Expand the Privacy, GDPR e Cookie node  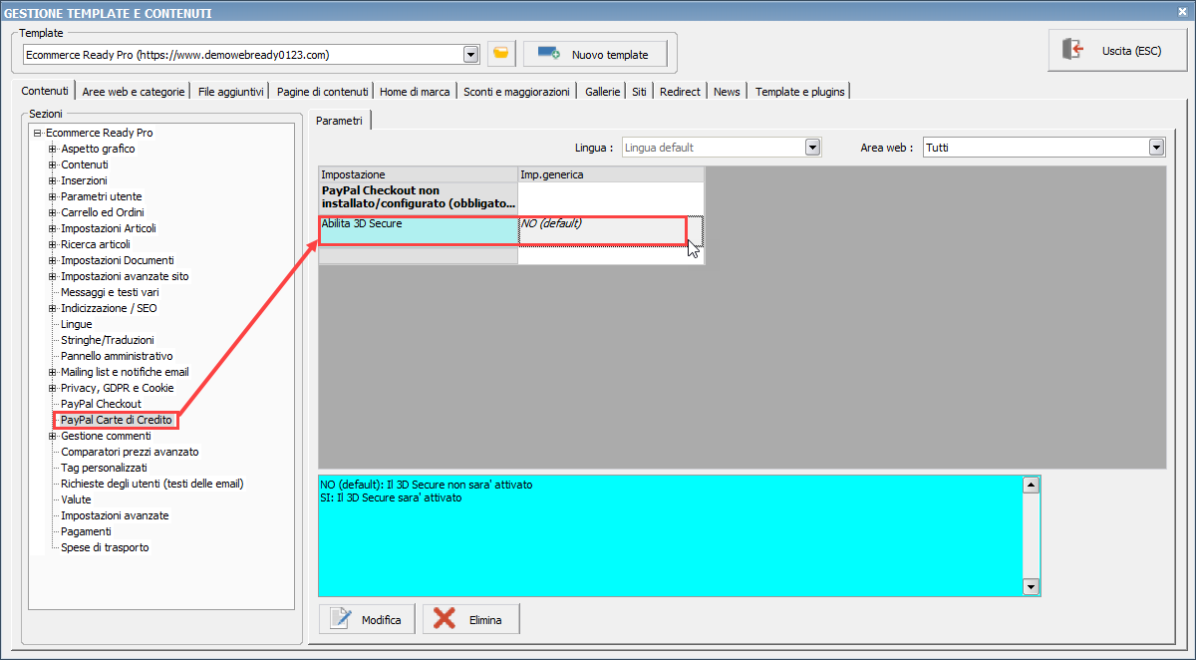pyautogui.click(x=53, y=388)
